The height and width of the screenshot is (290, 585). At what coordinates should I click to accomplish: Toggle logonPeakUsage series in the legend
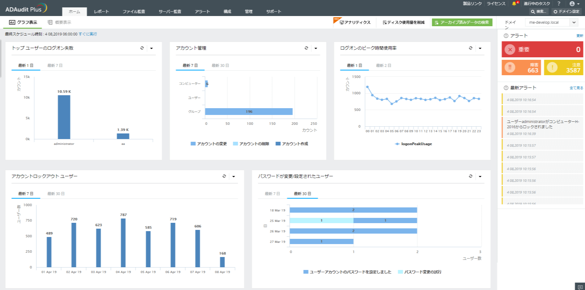[x=414, y=144]
